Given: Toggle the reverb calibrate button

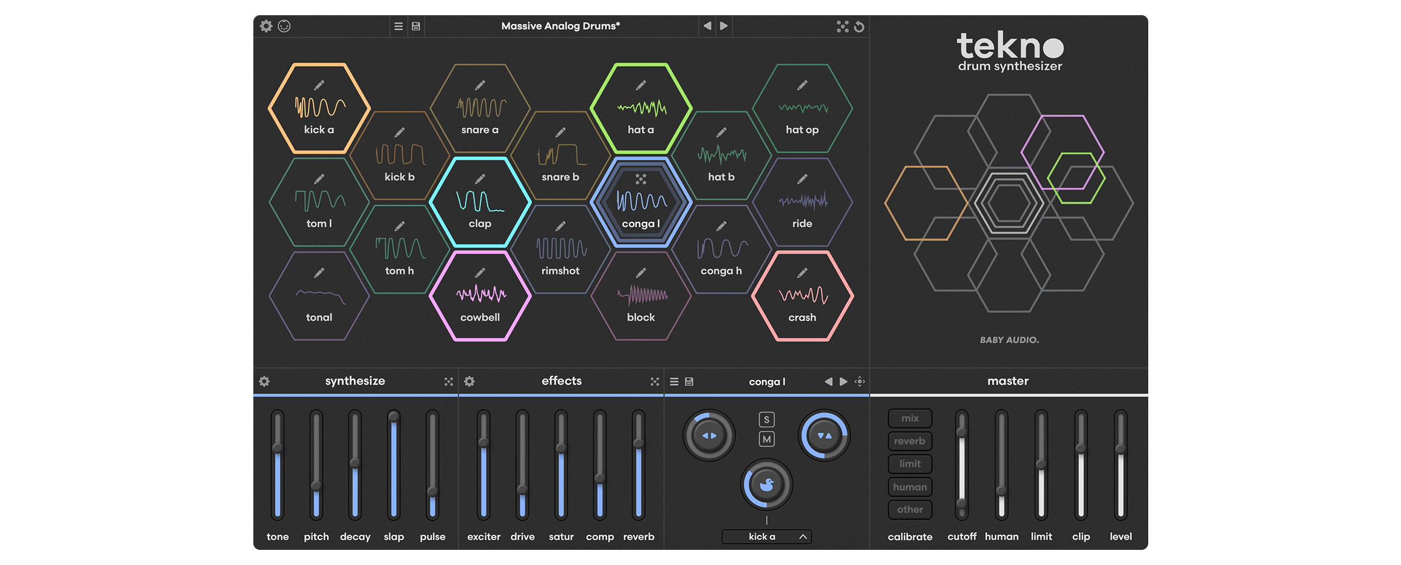Looking at the screenshot, I should coord(910,441).
